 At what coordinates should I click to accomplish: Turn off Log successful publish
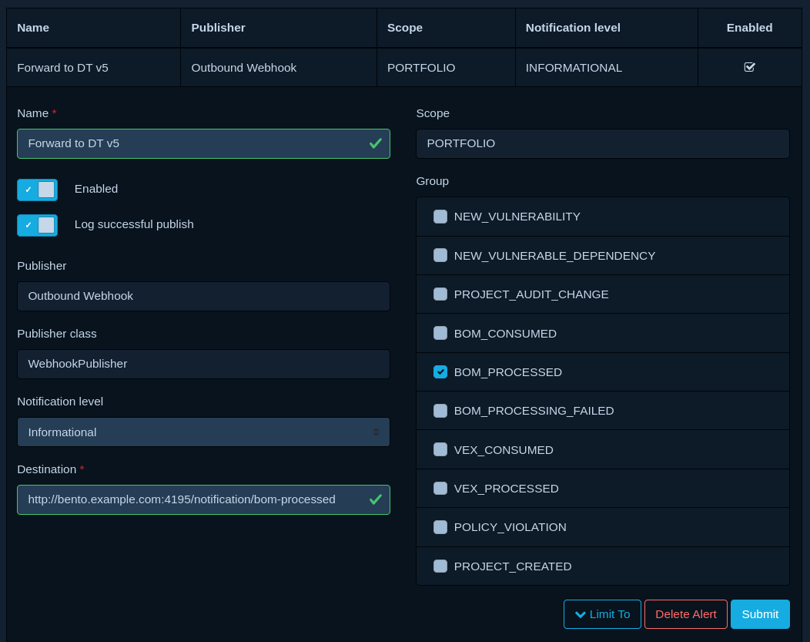[x=37, y=225]
